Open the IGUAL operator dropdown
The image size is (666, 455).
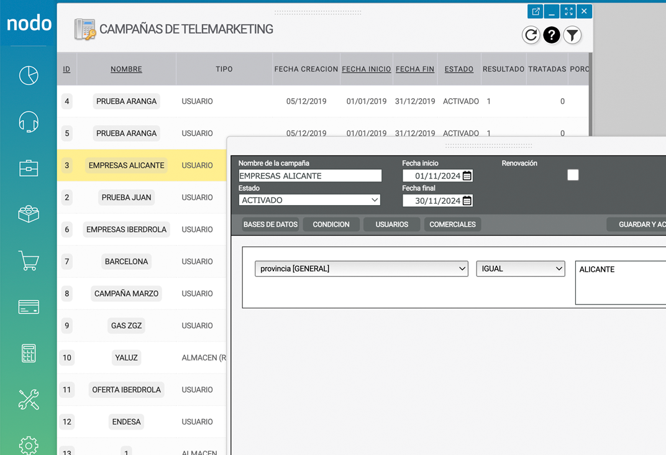point(521,269)
